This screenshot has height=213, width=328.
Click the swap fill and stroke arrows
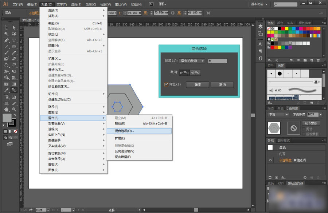pyautogui.click(x=15, y=115)
